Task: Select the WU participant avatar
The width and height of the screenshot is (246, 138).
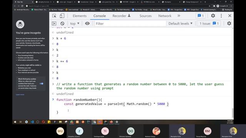Action: (x=60, y=131)
